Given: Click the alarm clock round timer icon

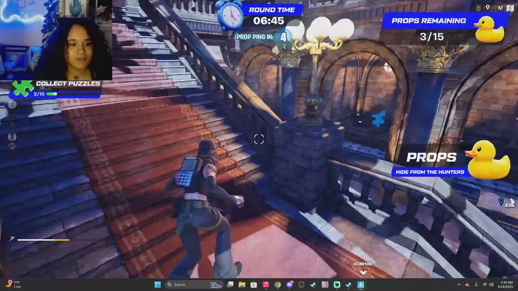Looking at the screenshot, I should point(230,15).
